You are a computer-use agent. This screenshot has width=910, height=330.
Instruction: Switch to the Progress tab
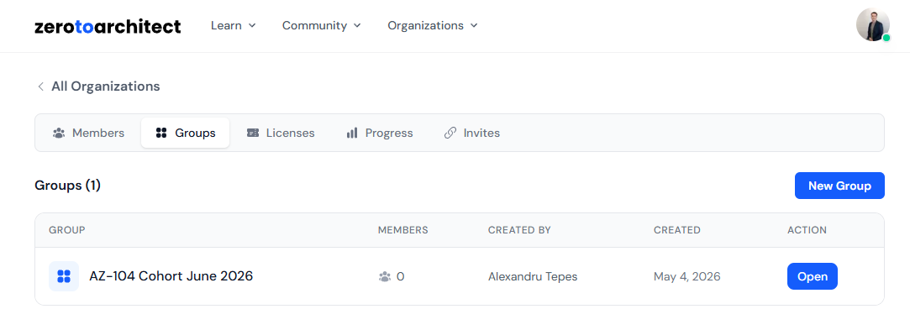380,133
